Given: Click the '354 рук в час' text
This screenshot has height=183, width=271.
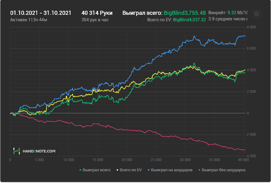Looking at the screenshot, I should coord(95,20).
